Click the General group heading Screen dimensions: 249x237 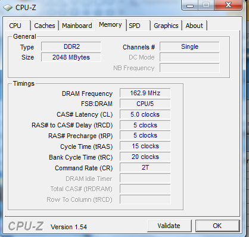24,36
